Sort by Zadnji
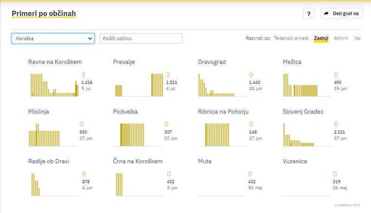Image resolution: width=371 pixels, height=213 pixels. click(321, 39)
